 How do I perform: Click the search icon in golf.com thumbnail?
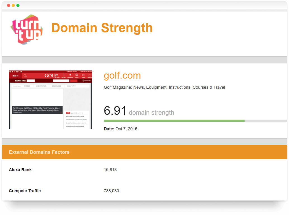tap(25, 76)
